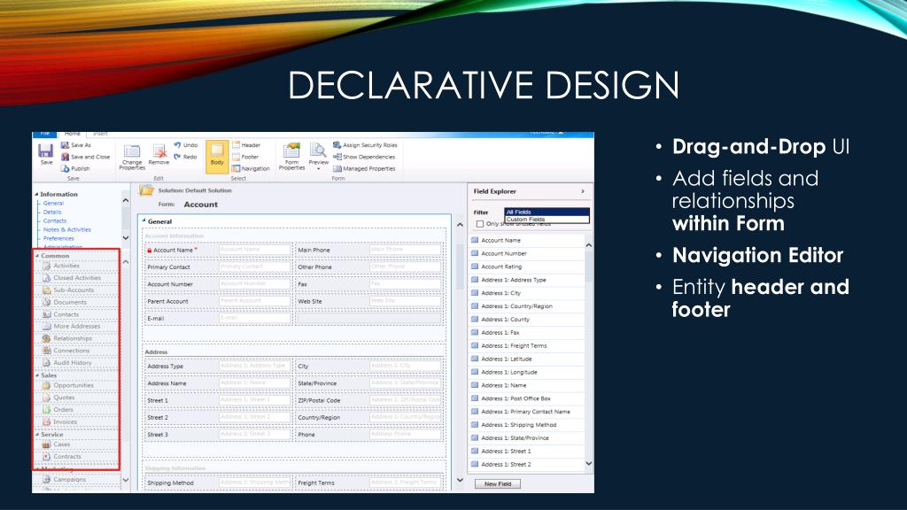907x510 pixels.
Task: Click the Cases navigation icon
Action: [x=46, y=444]
